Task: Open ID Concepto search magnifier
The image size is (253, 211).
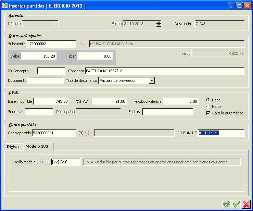Action: 33,71
